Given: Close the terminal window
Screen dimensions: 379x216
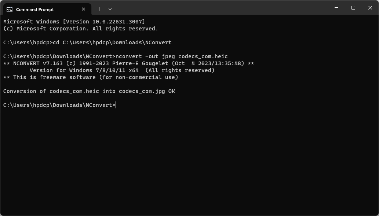Looking at the screenshot, I should pyautogui.click(x=370, y=8).
